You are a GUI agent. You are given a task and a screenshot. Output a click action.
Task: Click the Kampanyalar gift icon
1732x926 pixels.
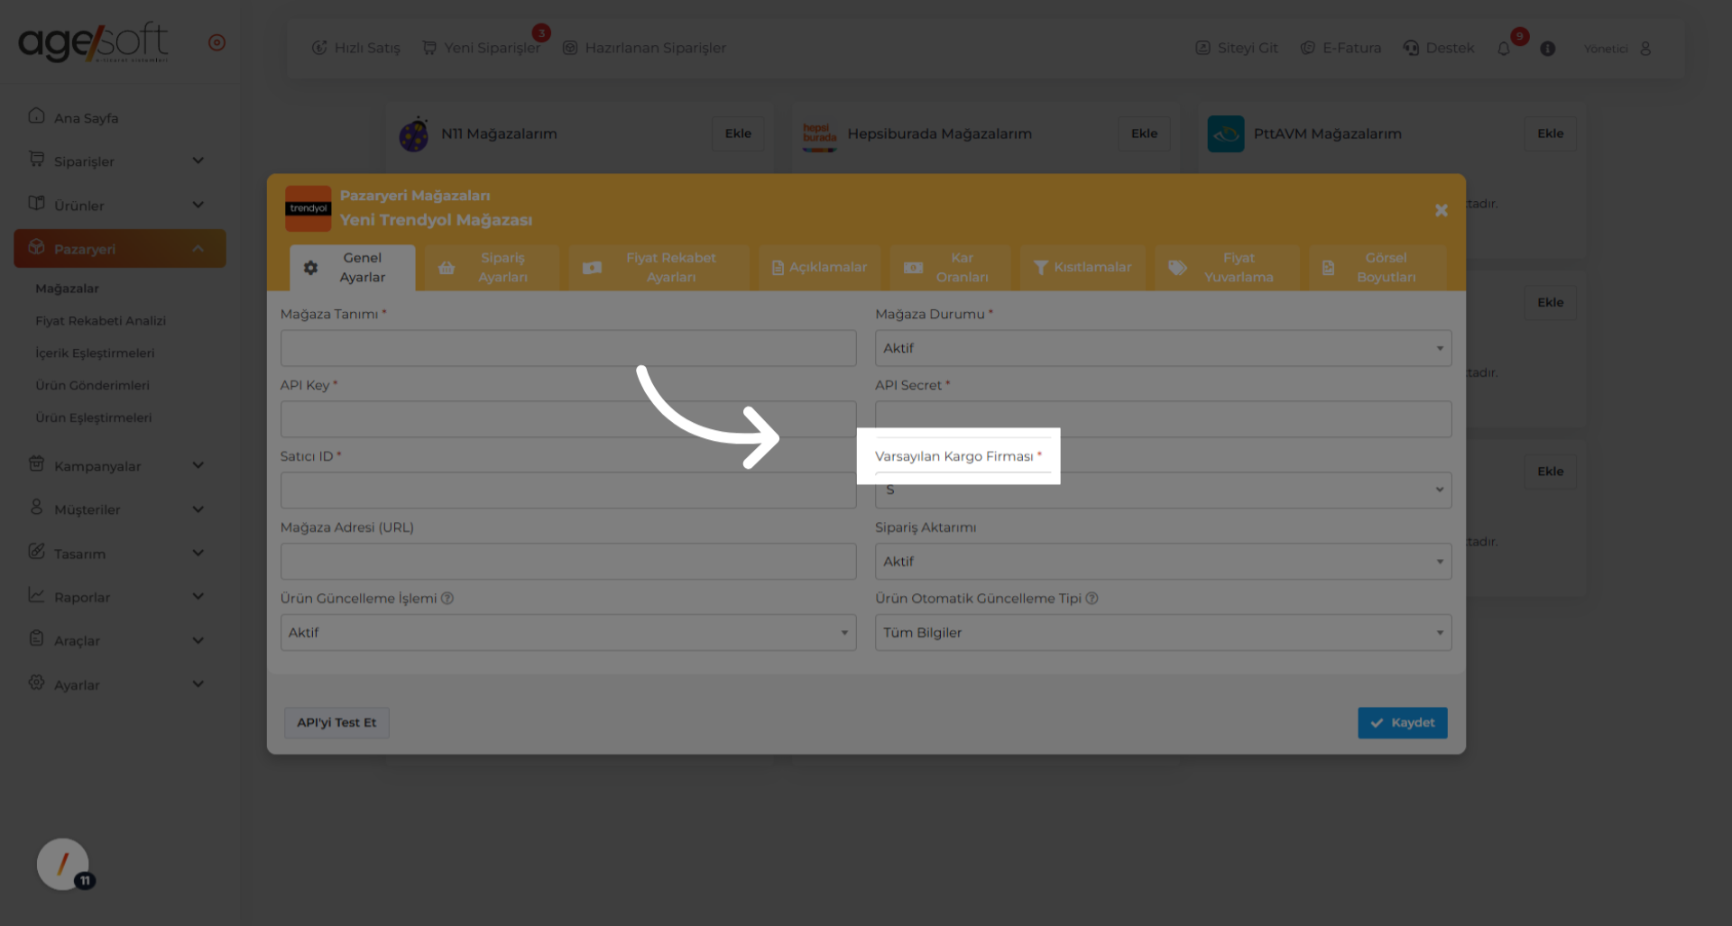pos(36,463)
